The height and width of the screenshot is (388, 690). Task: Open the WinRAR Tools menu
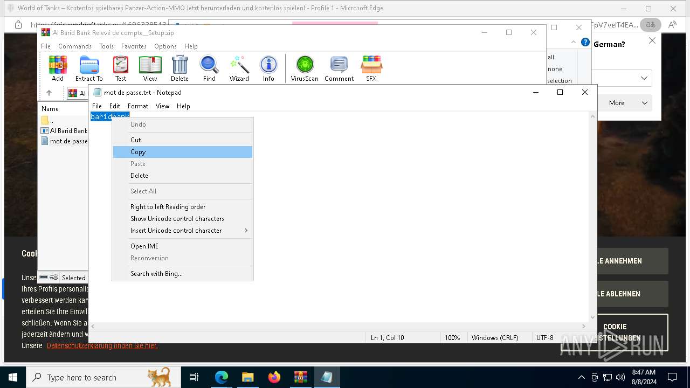pos(106,46)
